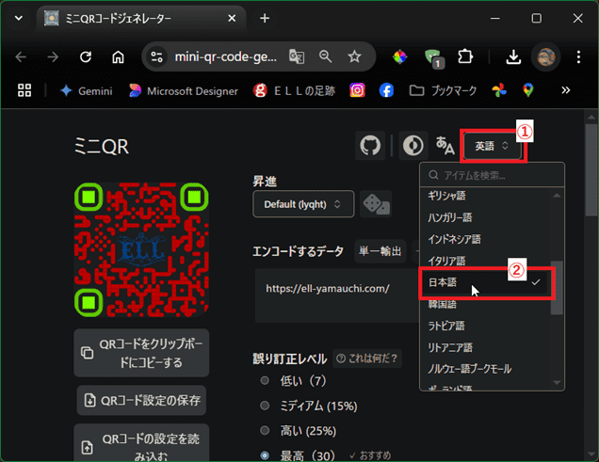Open the GitHub repository icon
Screen dimensions: 599x462
click(370, 146)
